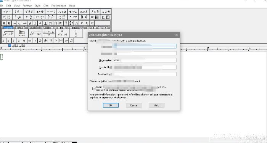Open the Size menu
Image resolution: width=267 pixels, height=143 pixels.
point(46,6)
